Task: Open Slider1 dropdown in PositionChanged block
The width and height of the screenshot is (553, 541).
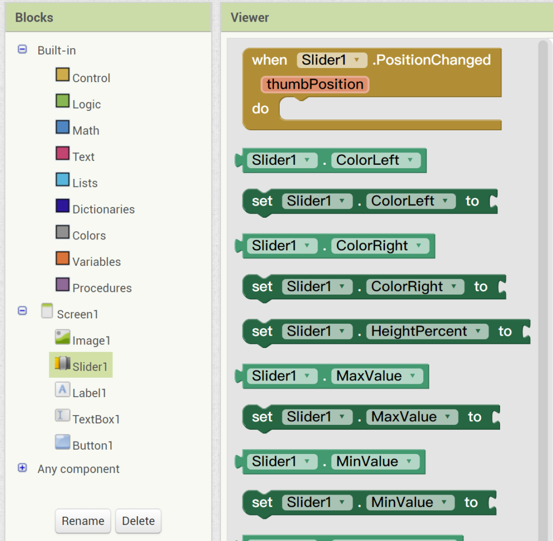Action: coord(356,61)
